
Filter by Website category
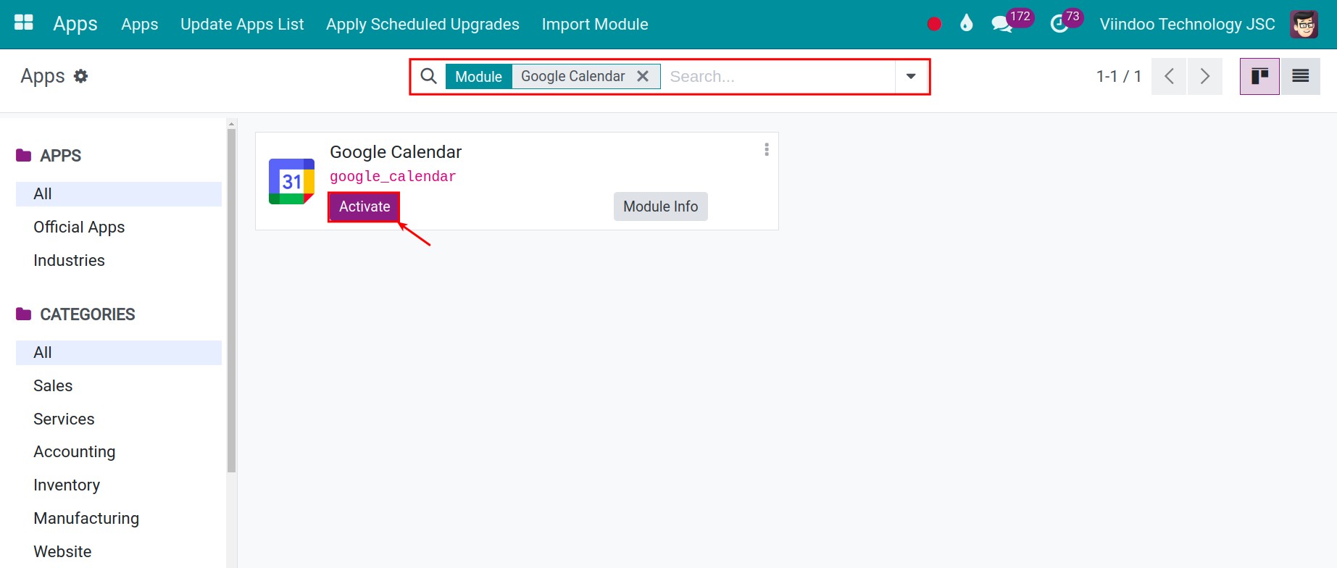point(119,552)
